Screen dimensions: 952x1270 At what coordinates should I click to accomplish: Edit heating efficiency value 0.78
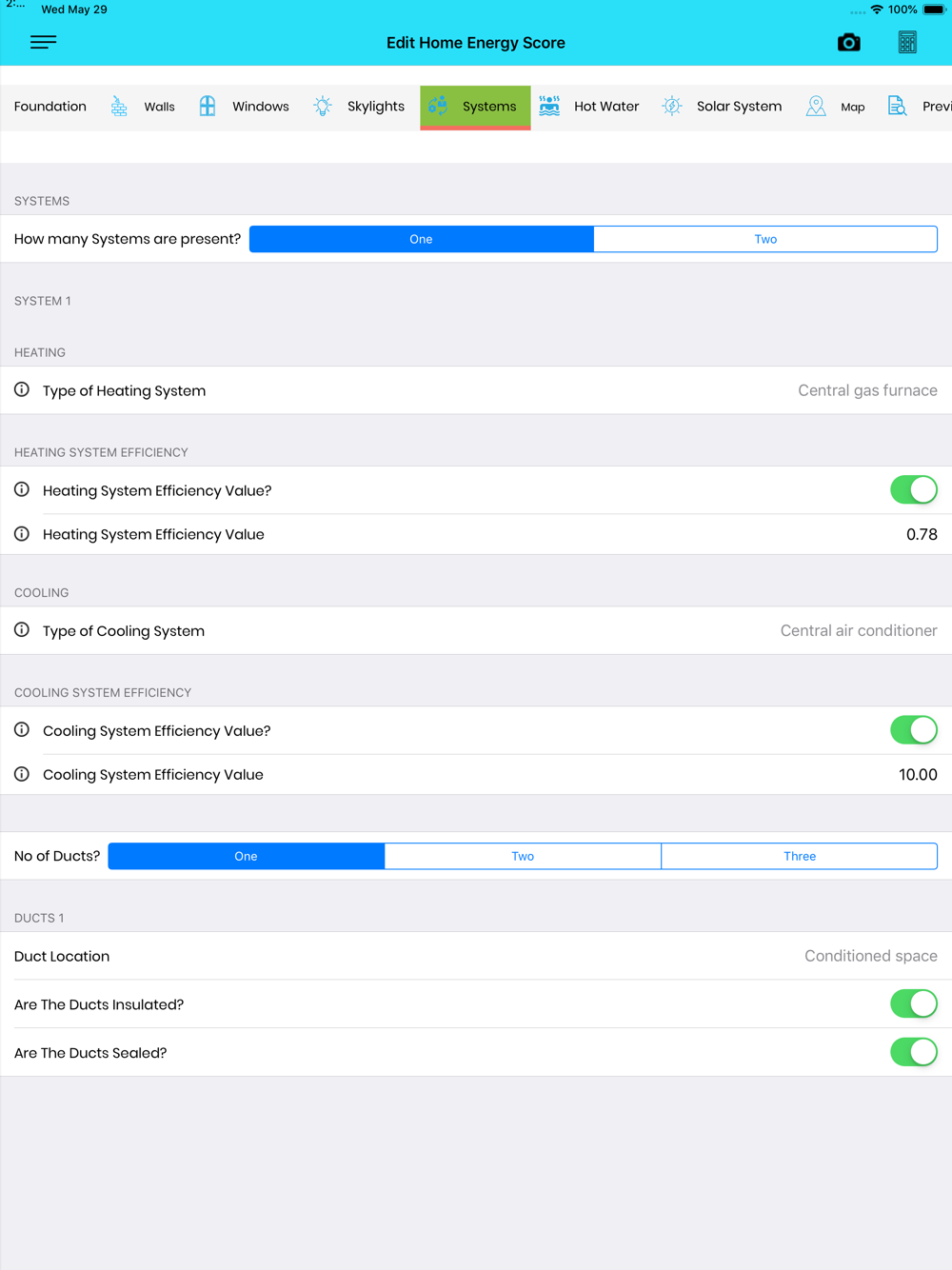tap(921, 534)
